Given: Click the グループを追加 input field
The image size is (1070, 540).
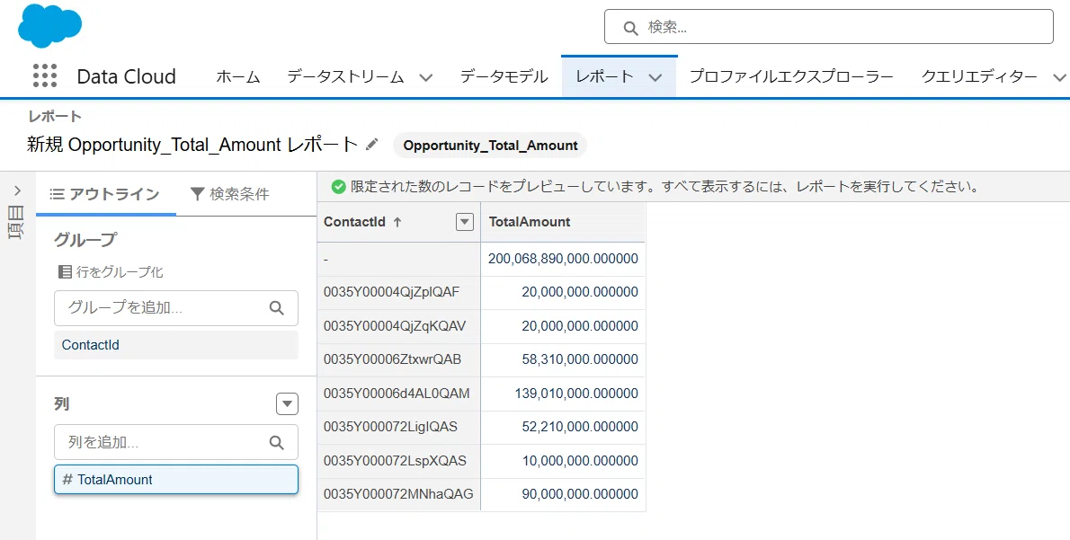Looking at the screenshot, I should [176, 307].
